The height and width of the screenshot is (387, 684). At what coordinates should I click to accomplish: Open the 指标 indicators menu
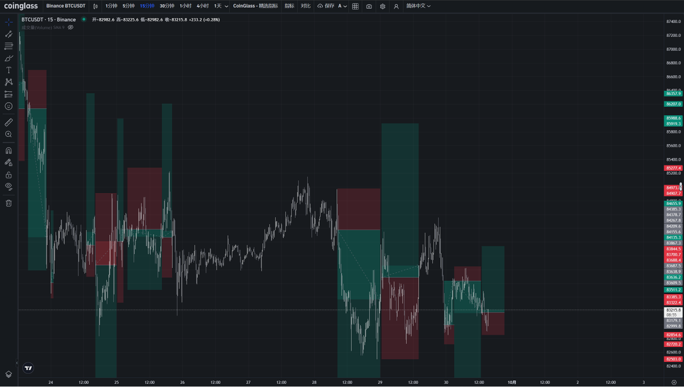click(290, 6)
